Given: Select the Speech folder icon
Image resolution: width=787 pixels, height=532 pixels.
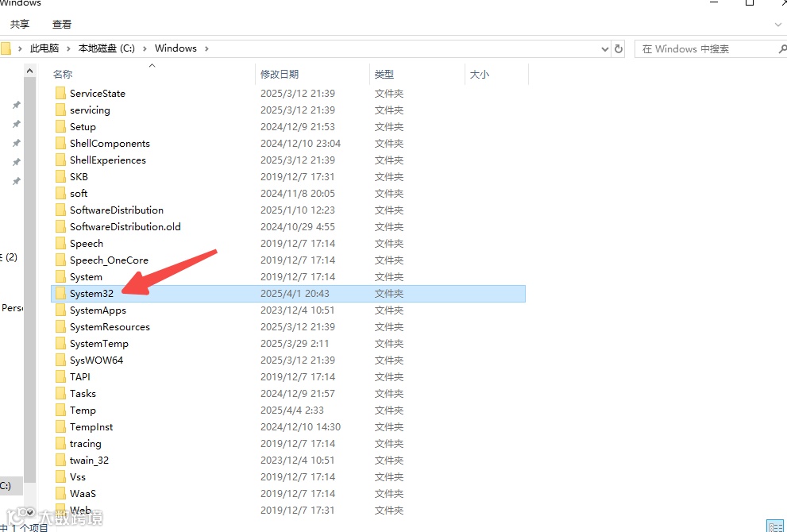Looking at the screenshot, I should point(60,244).
